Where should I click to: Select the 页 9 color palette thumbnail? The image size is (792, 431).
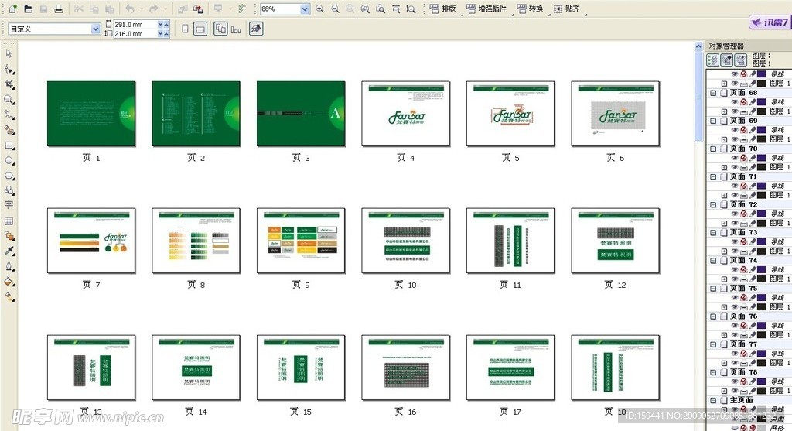click(301, 241)
